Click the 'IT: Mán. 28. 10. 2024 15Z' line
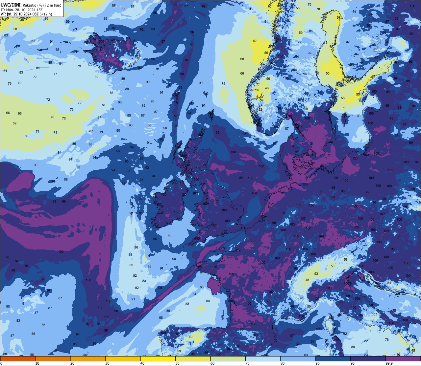The width and height of the screenshot is (421, 366). 21,10
